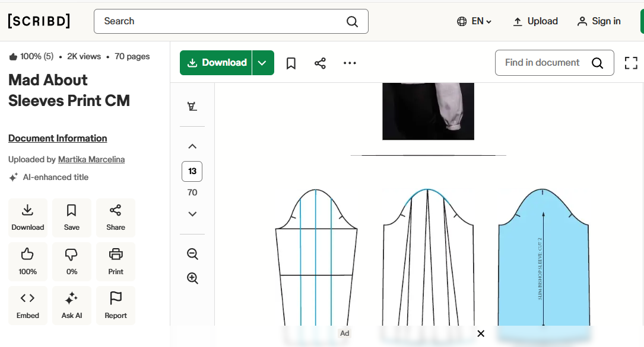
Task: Click the Scribd logo
Action: 39,21
